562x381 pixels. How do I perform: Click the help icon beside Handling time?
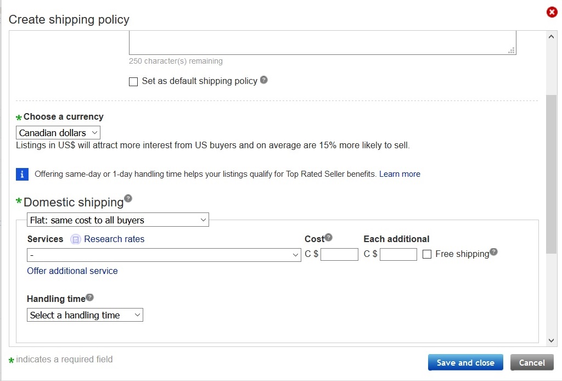[90, 298]
